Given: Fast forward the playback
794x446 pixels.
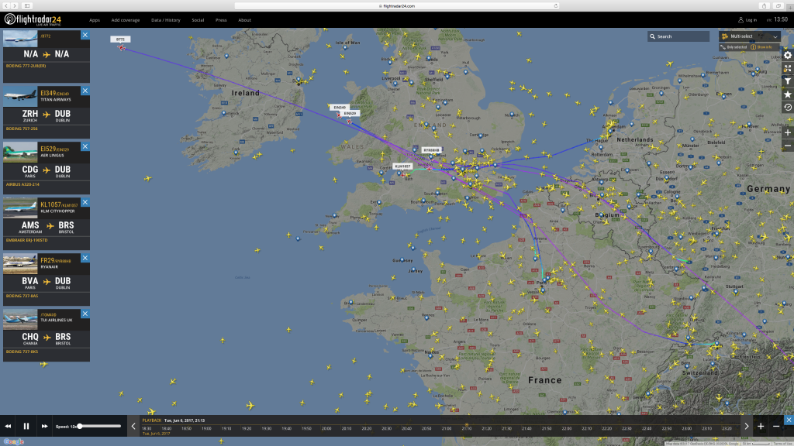Looking at the screenshot, I should 44,427.
